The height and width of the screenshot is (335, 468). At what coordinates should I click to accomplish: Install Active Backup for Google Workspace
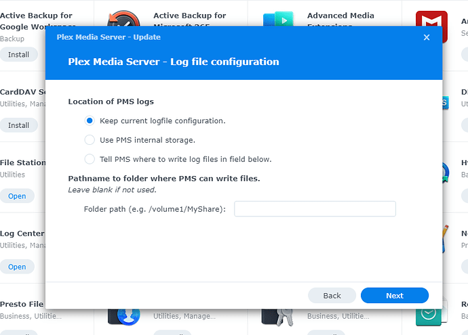[18, 54]
